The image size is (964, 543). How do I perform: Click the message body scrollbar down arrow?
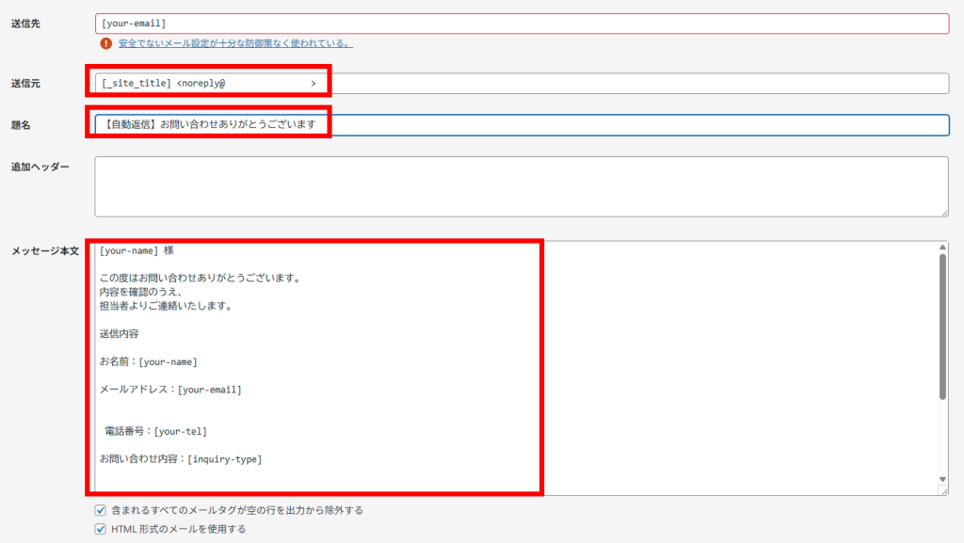[942, 479]
